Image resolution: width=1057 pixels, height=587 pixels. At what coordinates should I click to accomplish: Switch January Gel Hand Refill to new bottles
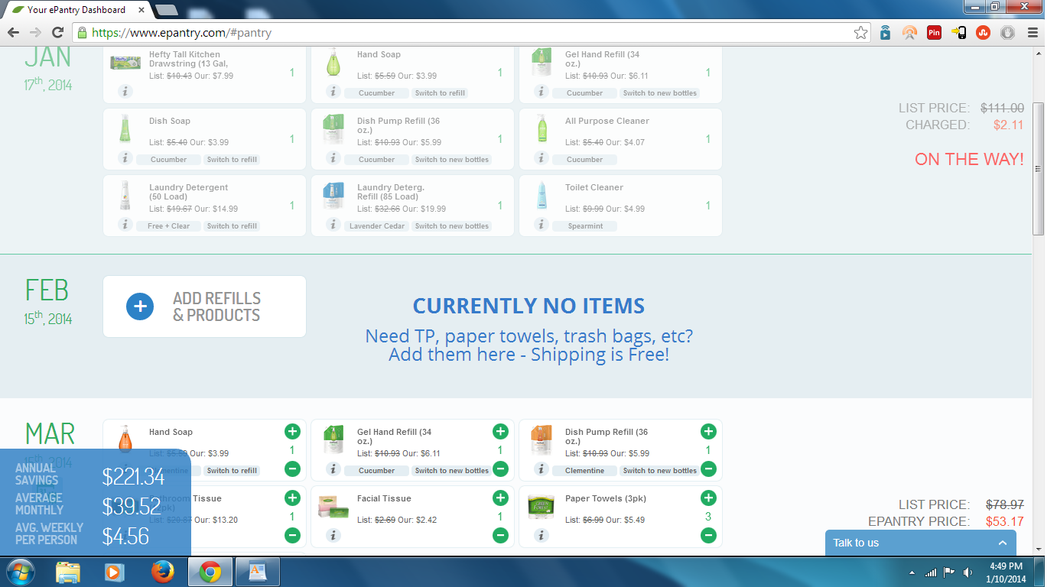pyautogui.click(x=659, y=93)
